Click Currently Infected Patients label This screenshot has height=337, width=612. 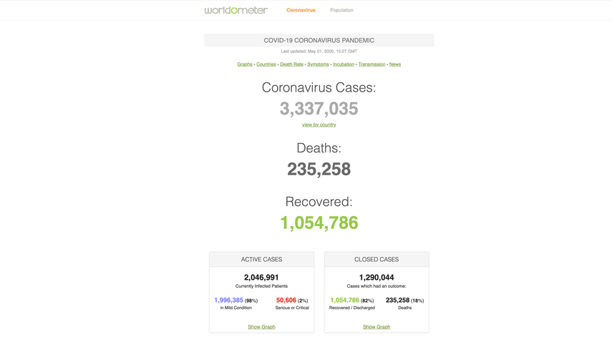[x=261, y=286]
